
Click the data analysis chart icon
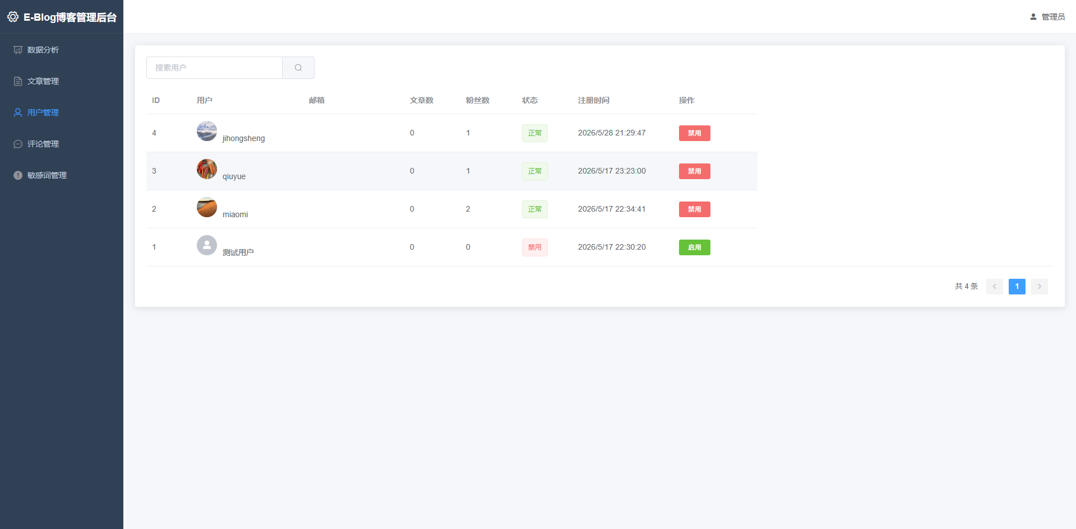pyautogui.click(x=18, y=50)
